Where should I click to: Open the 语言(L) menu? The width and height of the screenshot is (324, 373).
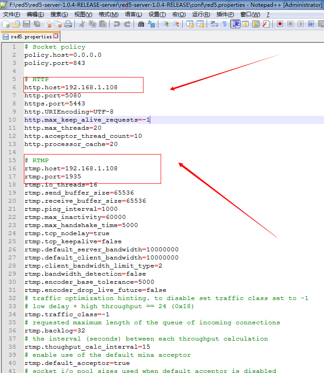click(x=134, y=14)
